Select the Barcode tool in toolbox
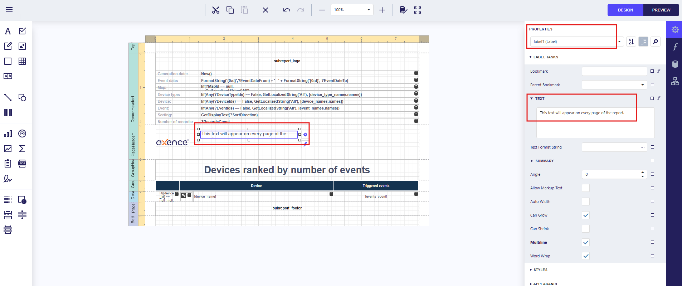The width and height of the screenshot is (682, 286). pos(8,112)
